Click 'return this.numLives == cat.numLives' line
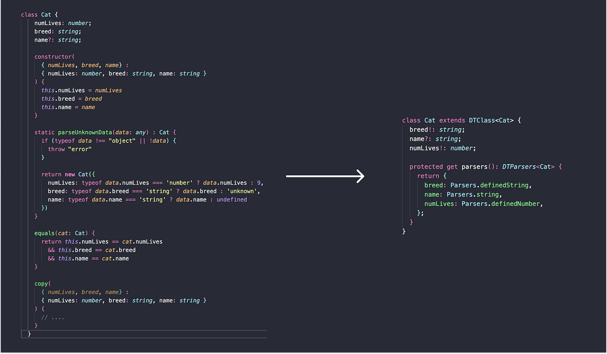Screen dimensions: 607x354 102,241
